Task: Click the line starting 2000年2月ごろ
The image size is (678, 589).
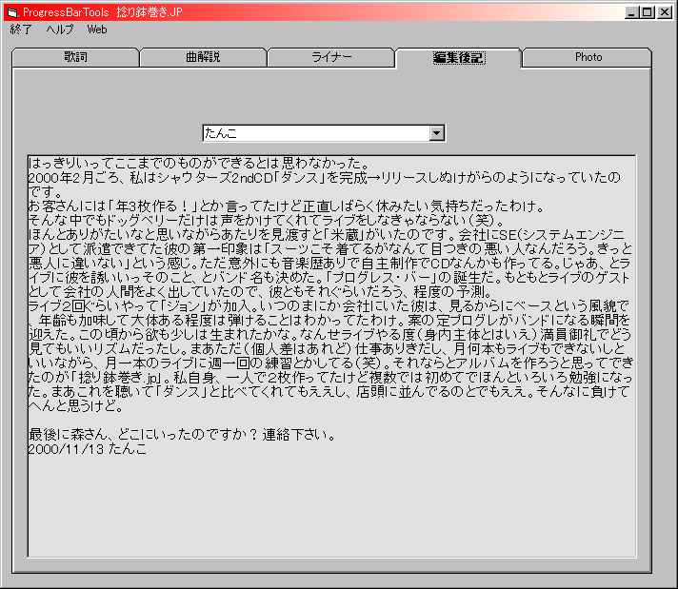Action: coord(325,177)
